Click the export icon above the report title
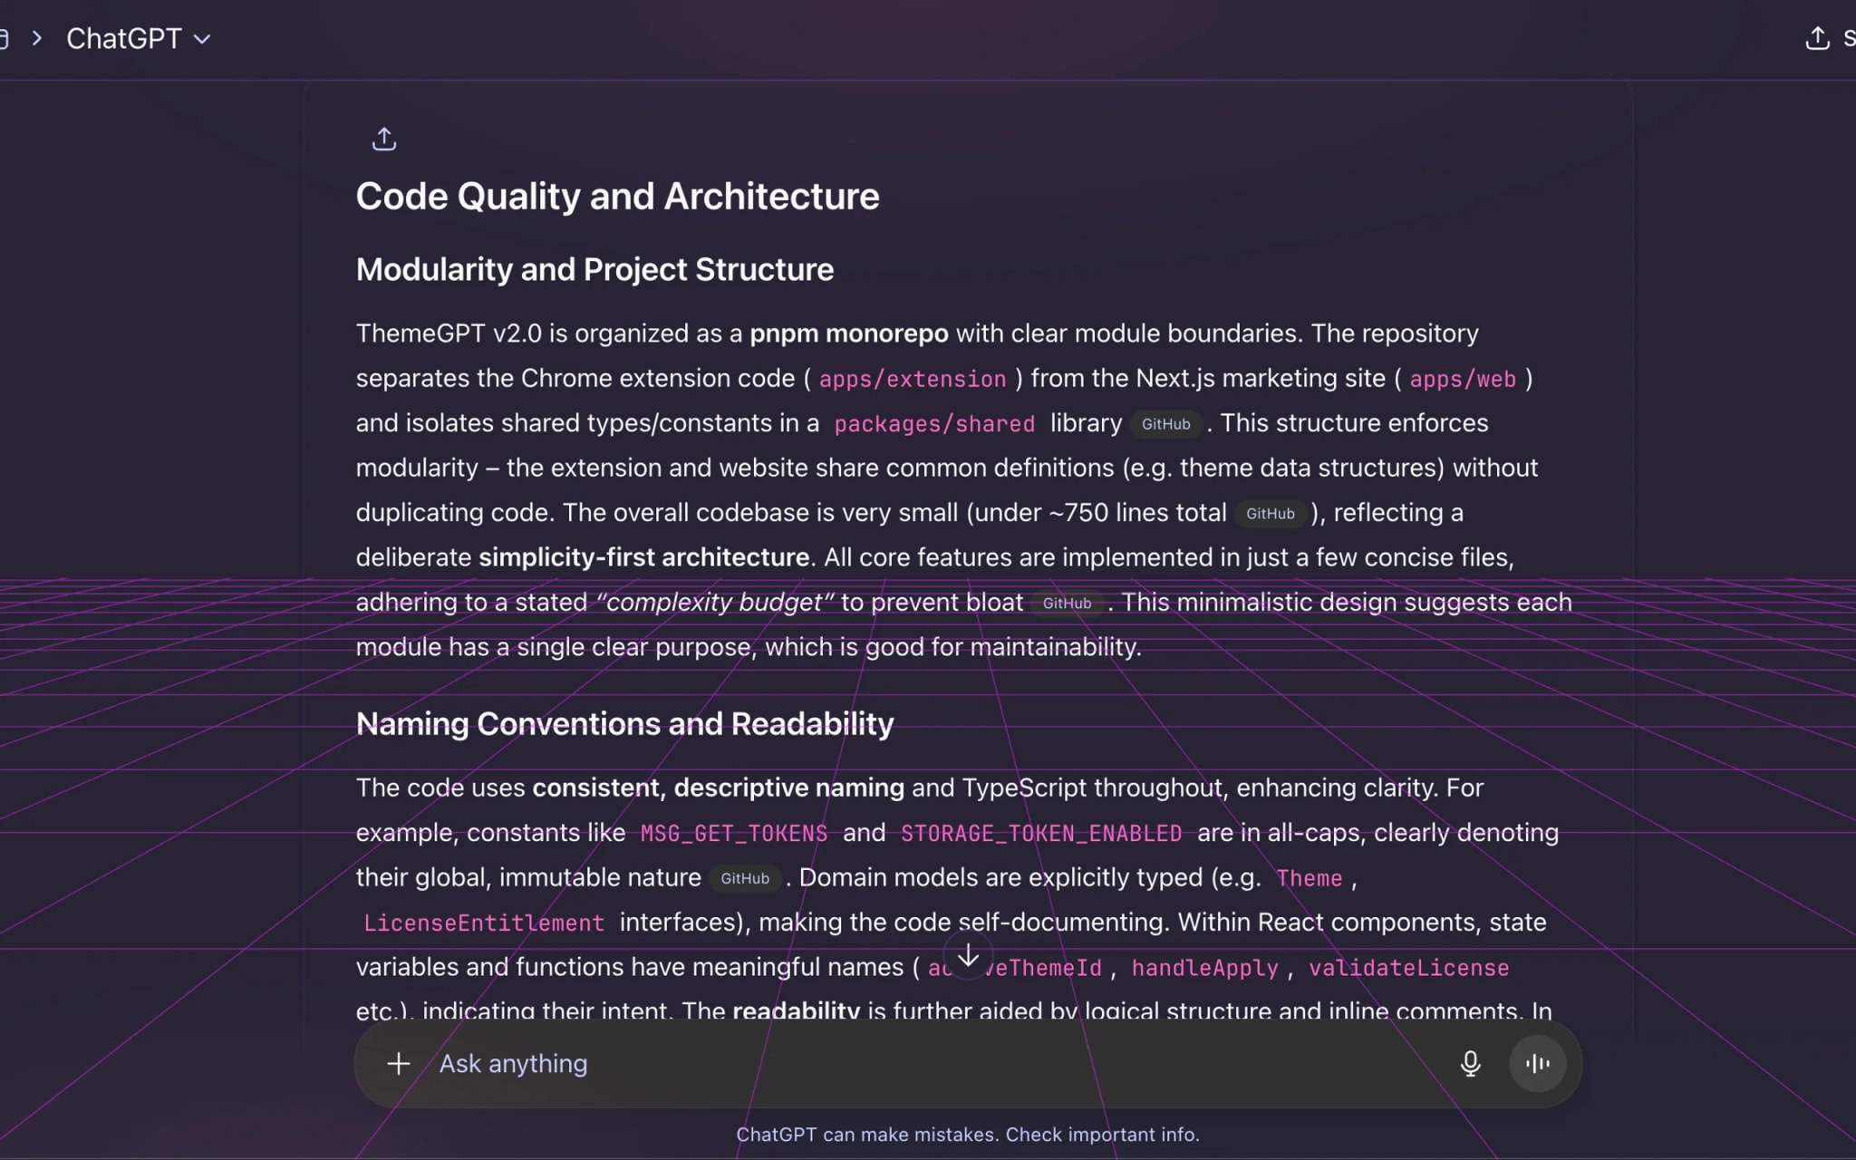Screen dimensions: 1856x1160 [384, 139]
